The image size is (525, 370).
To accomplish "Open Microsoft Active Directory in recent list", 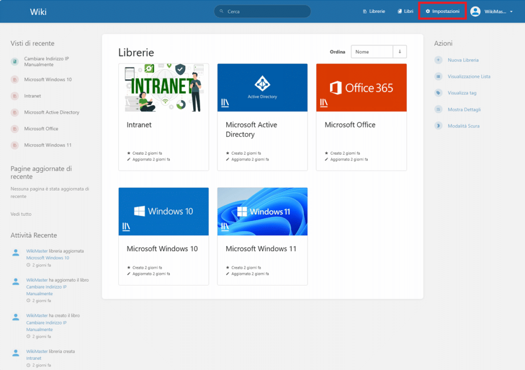I will tap(52, 112).
